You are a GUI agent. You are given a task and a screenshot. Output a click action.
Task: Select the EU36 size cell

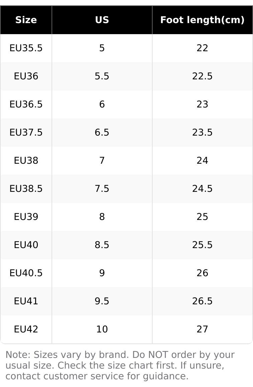(26, 76)
